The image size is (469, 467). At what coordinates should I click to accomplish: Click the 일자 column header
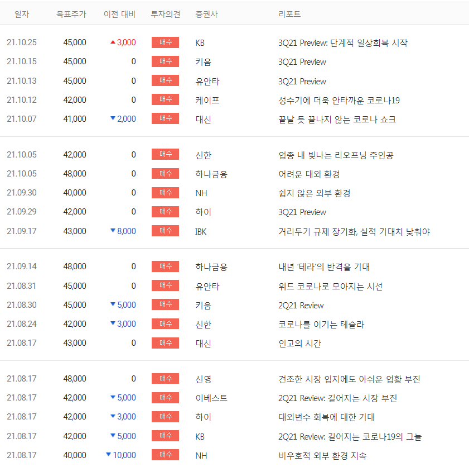[x=22, y=14]
